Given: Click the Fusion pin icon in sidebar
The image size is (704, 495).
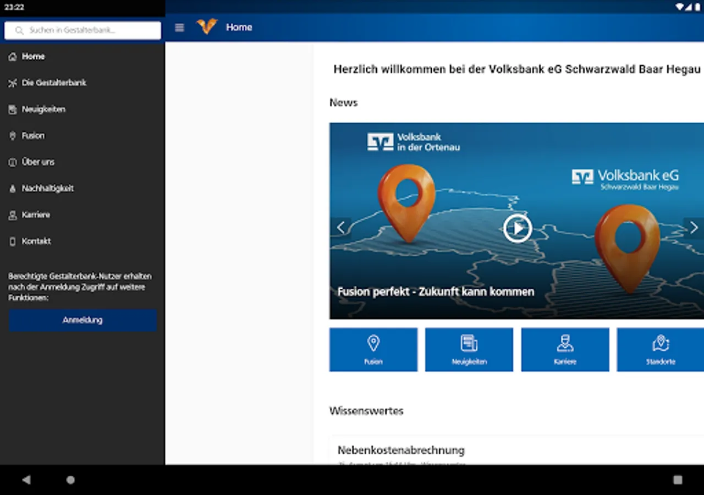Looking at the screenshot, I should pyautogui.click(x=13, y=136).
